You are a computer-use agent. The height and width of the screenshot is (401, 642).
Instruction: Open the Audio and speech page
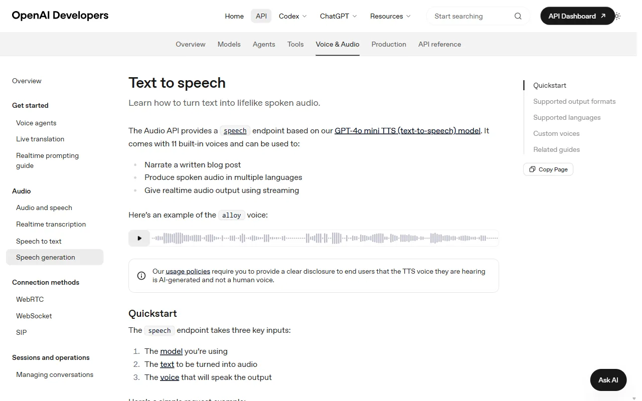coord(44,208)
